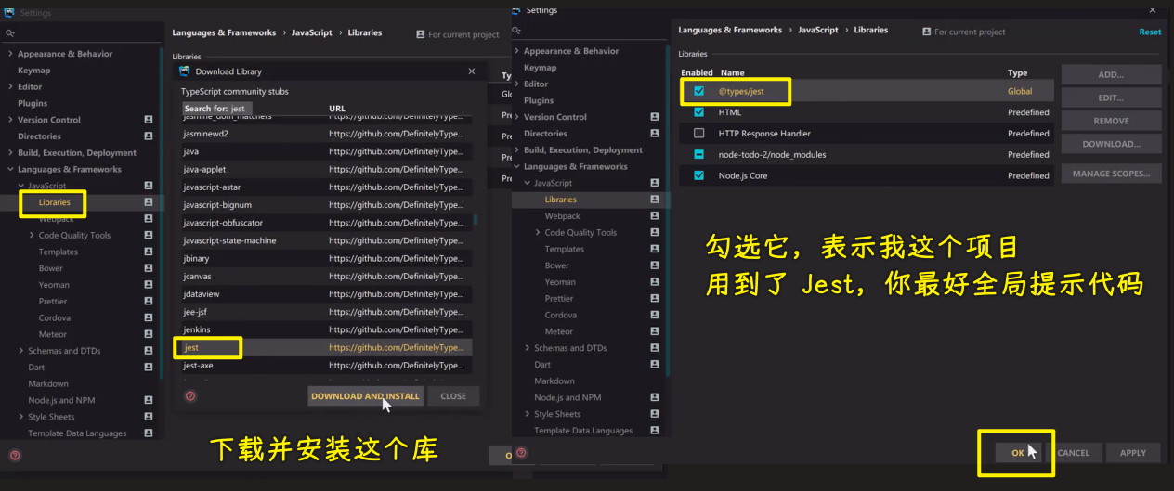This screenshot has height=491, width=1174.
Task: Click the DOWNLOAD AND INSTALL button
Action: pos(366,396)
